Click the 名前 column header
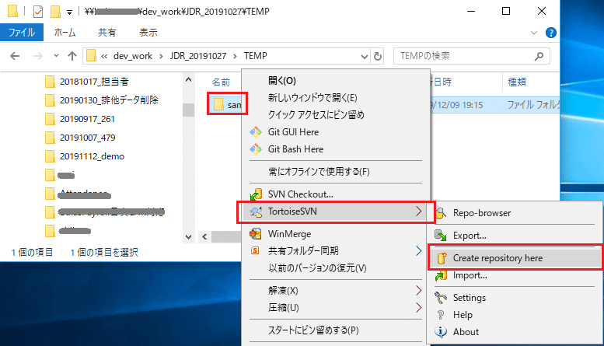 tap(221, 82)
